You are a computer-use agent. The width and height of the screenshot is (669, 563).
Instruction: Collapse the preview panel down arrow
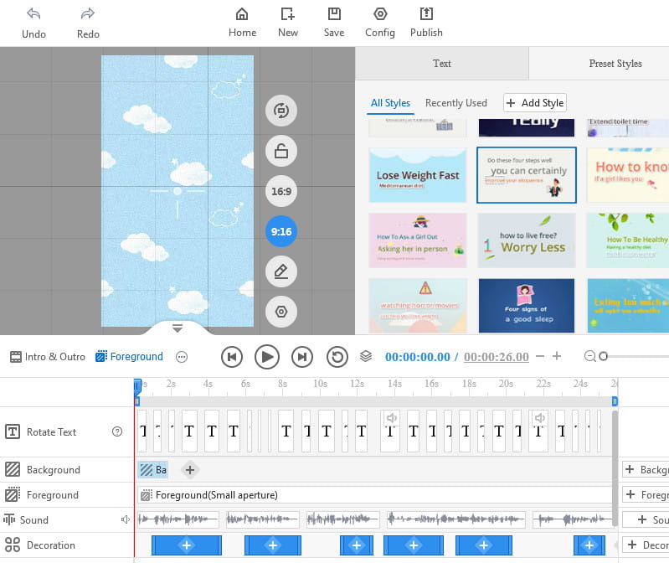click(x=178, y=328)
